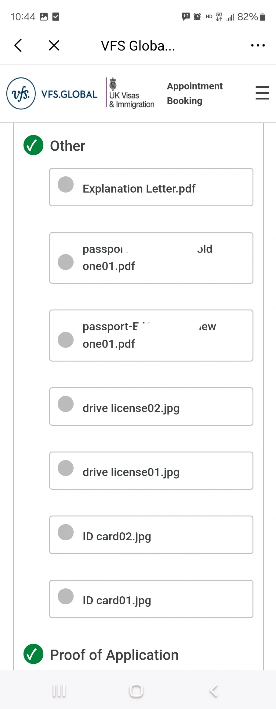276x709 pixels.
Task: Tap the Android home button
Action: tap(136, 691)
